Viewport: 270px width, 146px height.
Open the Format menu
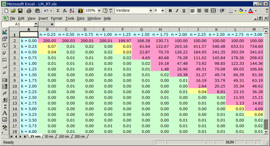pyautogui.click(x=56, y=18)
